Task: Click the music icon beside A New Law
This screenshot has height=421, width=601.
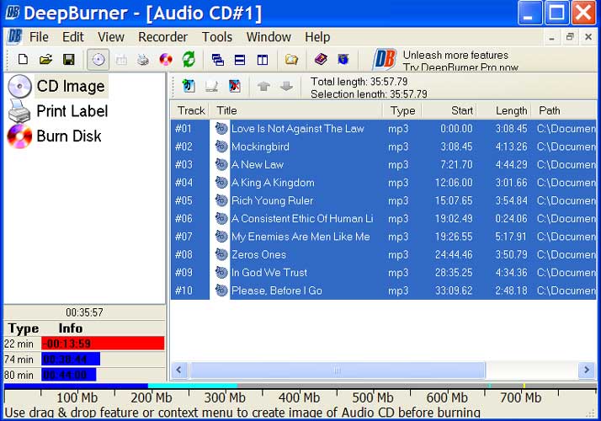Action: [221, 164]
